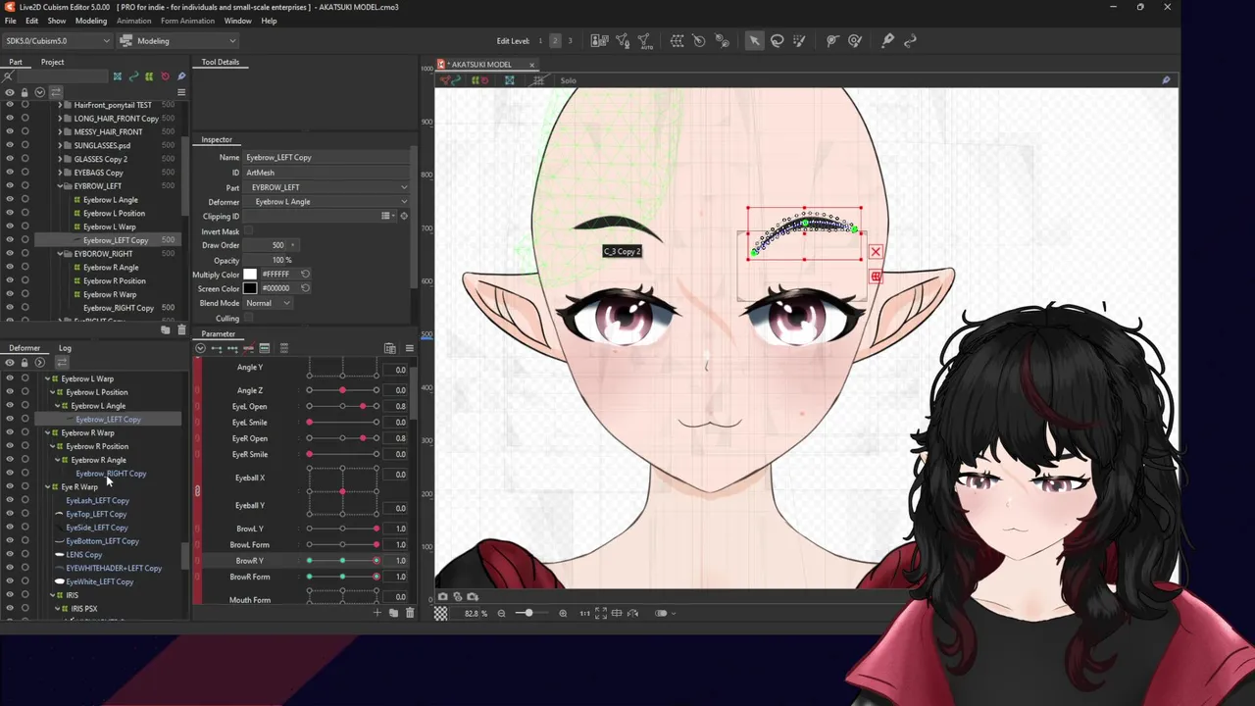Open automatic mesh generator (AUTO)
The image size is (1255, 706).
coord(644,40)
